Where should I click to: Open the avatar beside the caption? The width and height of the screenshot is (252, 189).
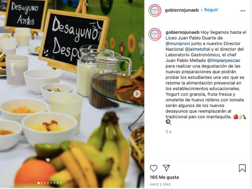(155, 34)
